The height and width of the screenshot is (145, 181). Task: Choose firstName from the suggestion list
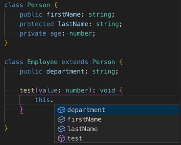[x=116, y=119]
